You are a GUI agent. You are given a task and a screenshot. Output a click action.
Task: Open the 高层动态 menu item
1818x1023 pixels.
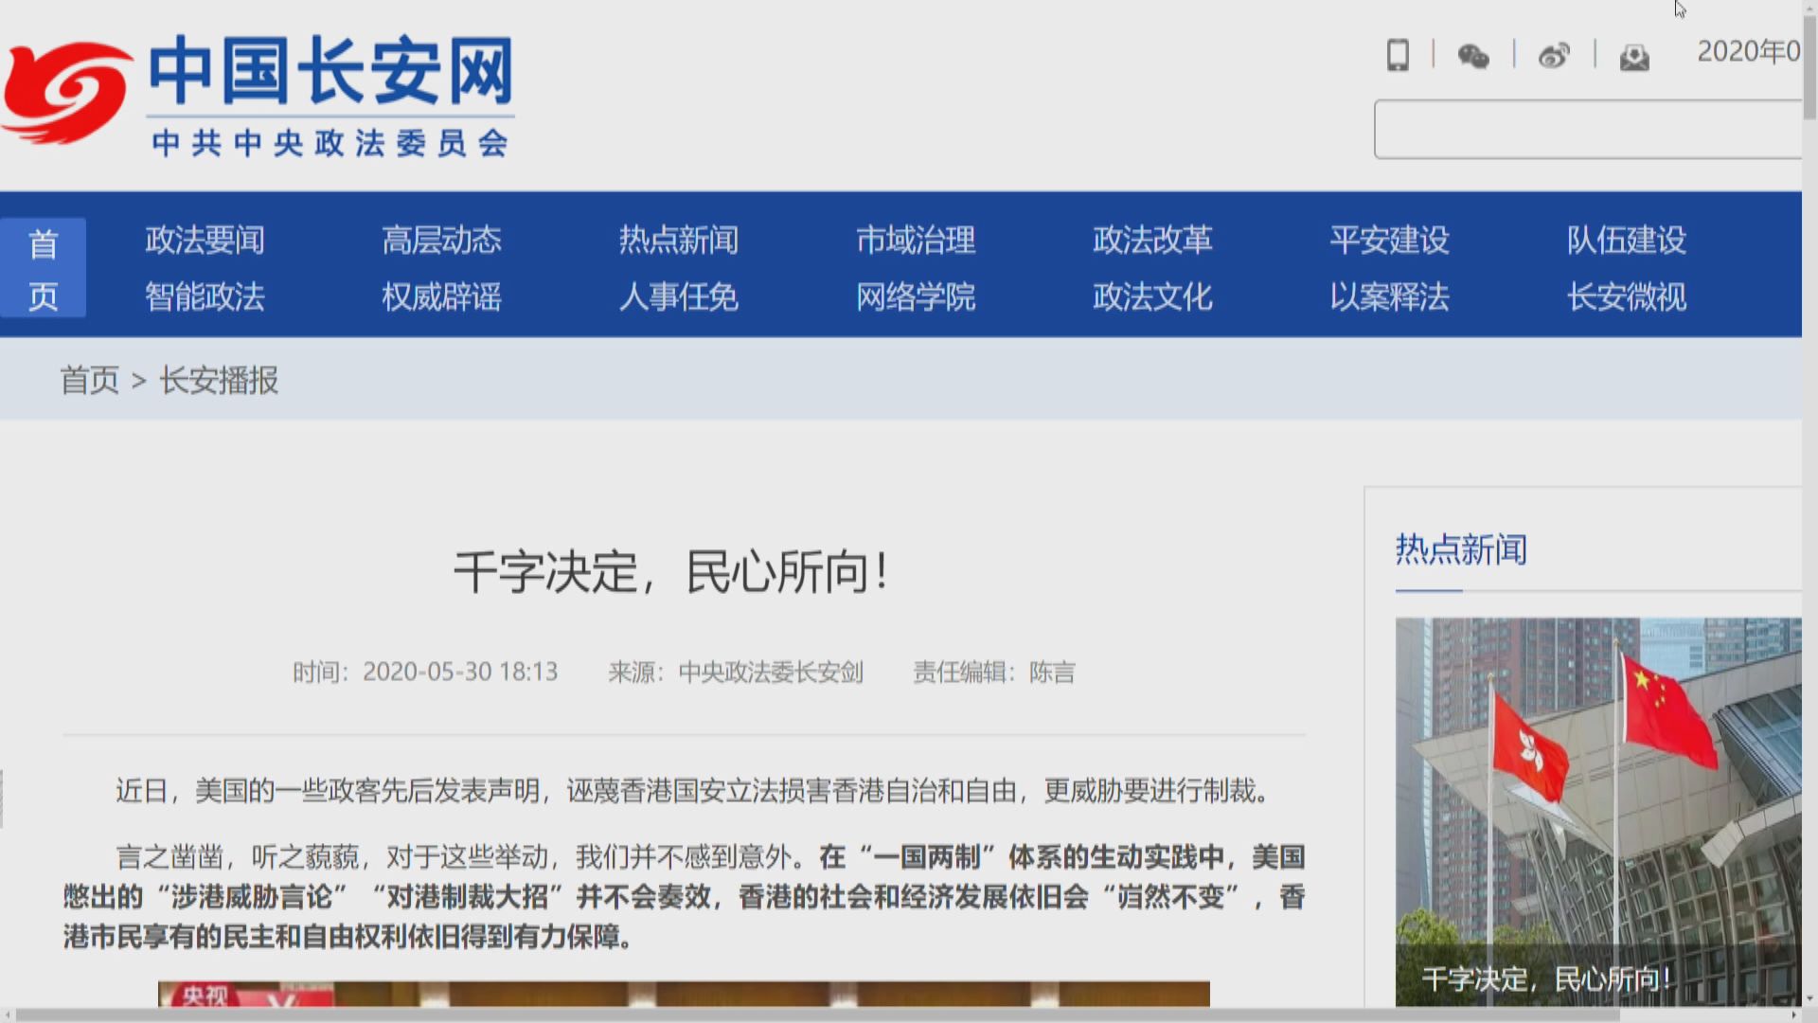point(442,242)
